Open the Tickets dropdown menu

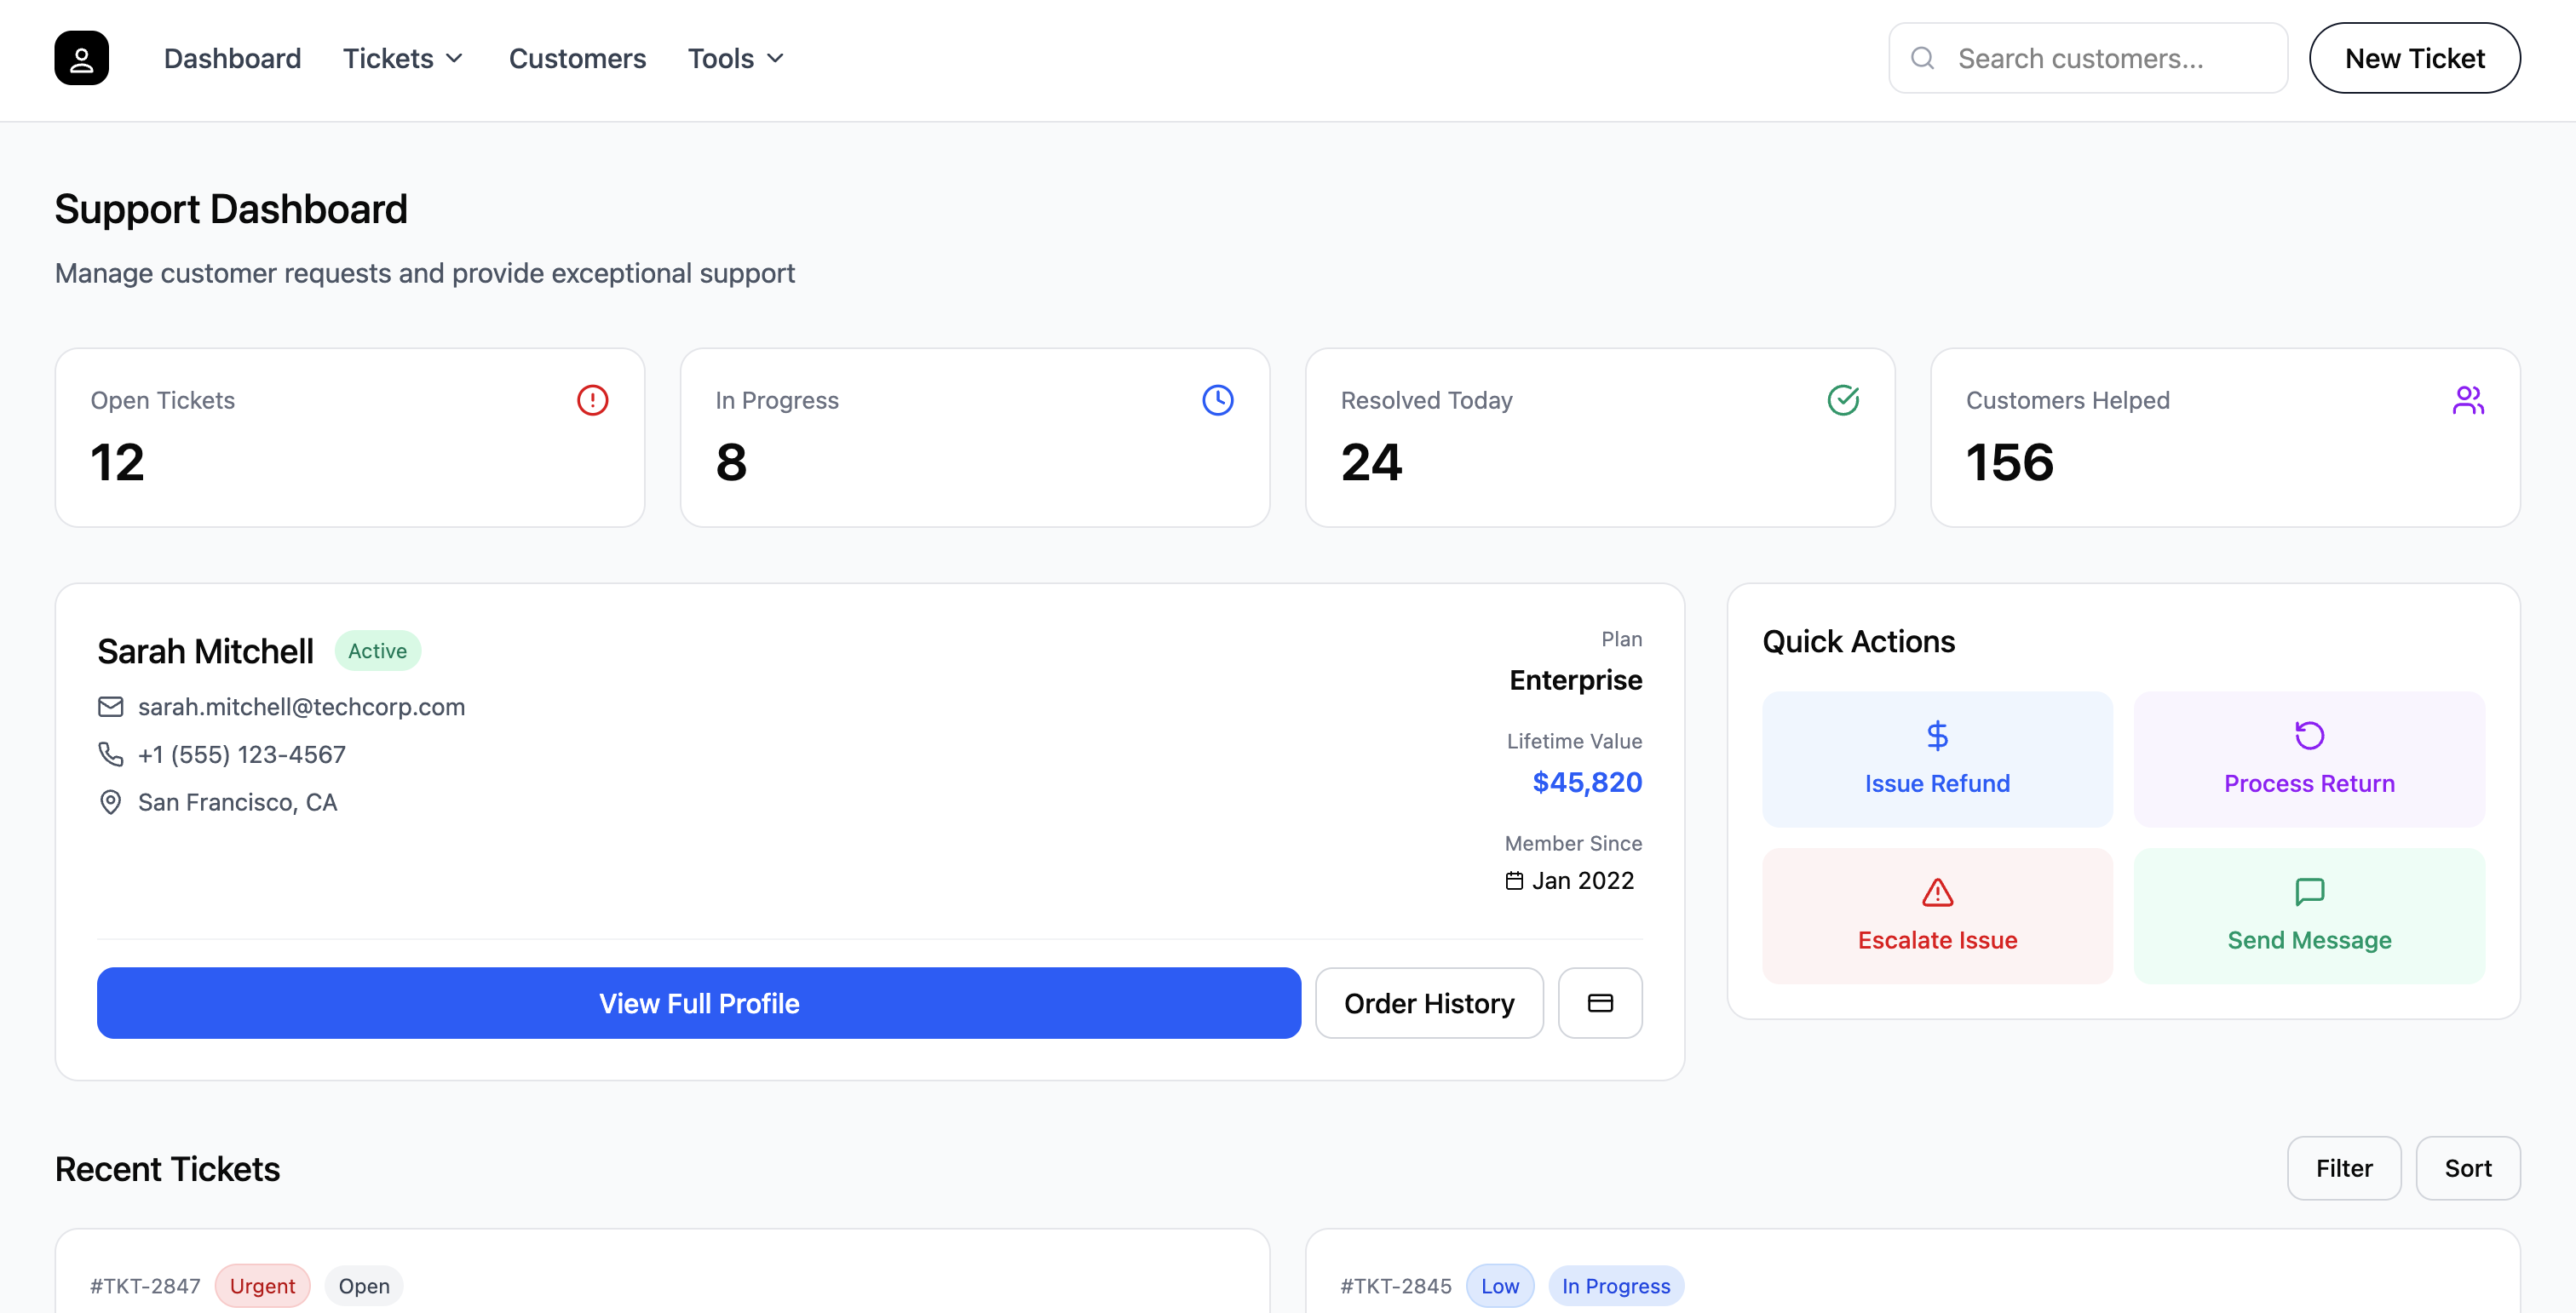point(402,58)
